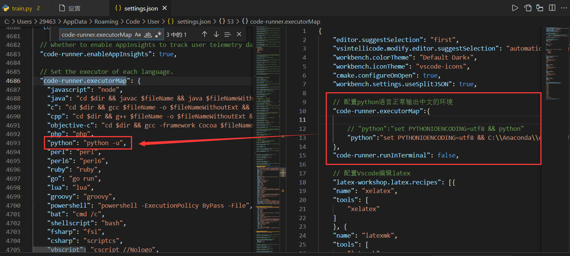Enable Match Whole Word searching
This screenshot has height=256, width=570.
(x=148, y=34)
